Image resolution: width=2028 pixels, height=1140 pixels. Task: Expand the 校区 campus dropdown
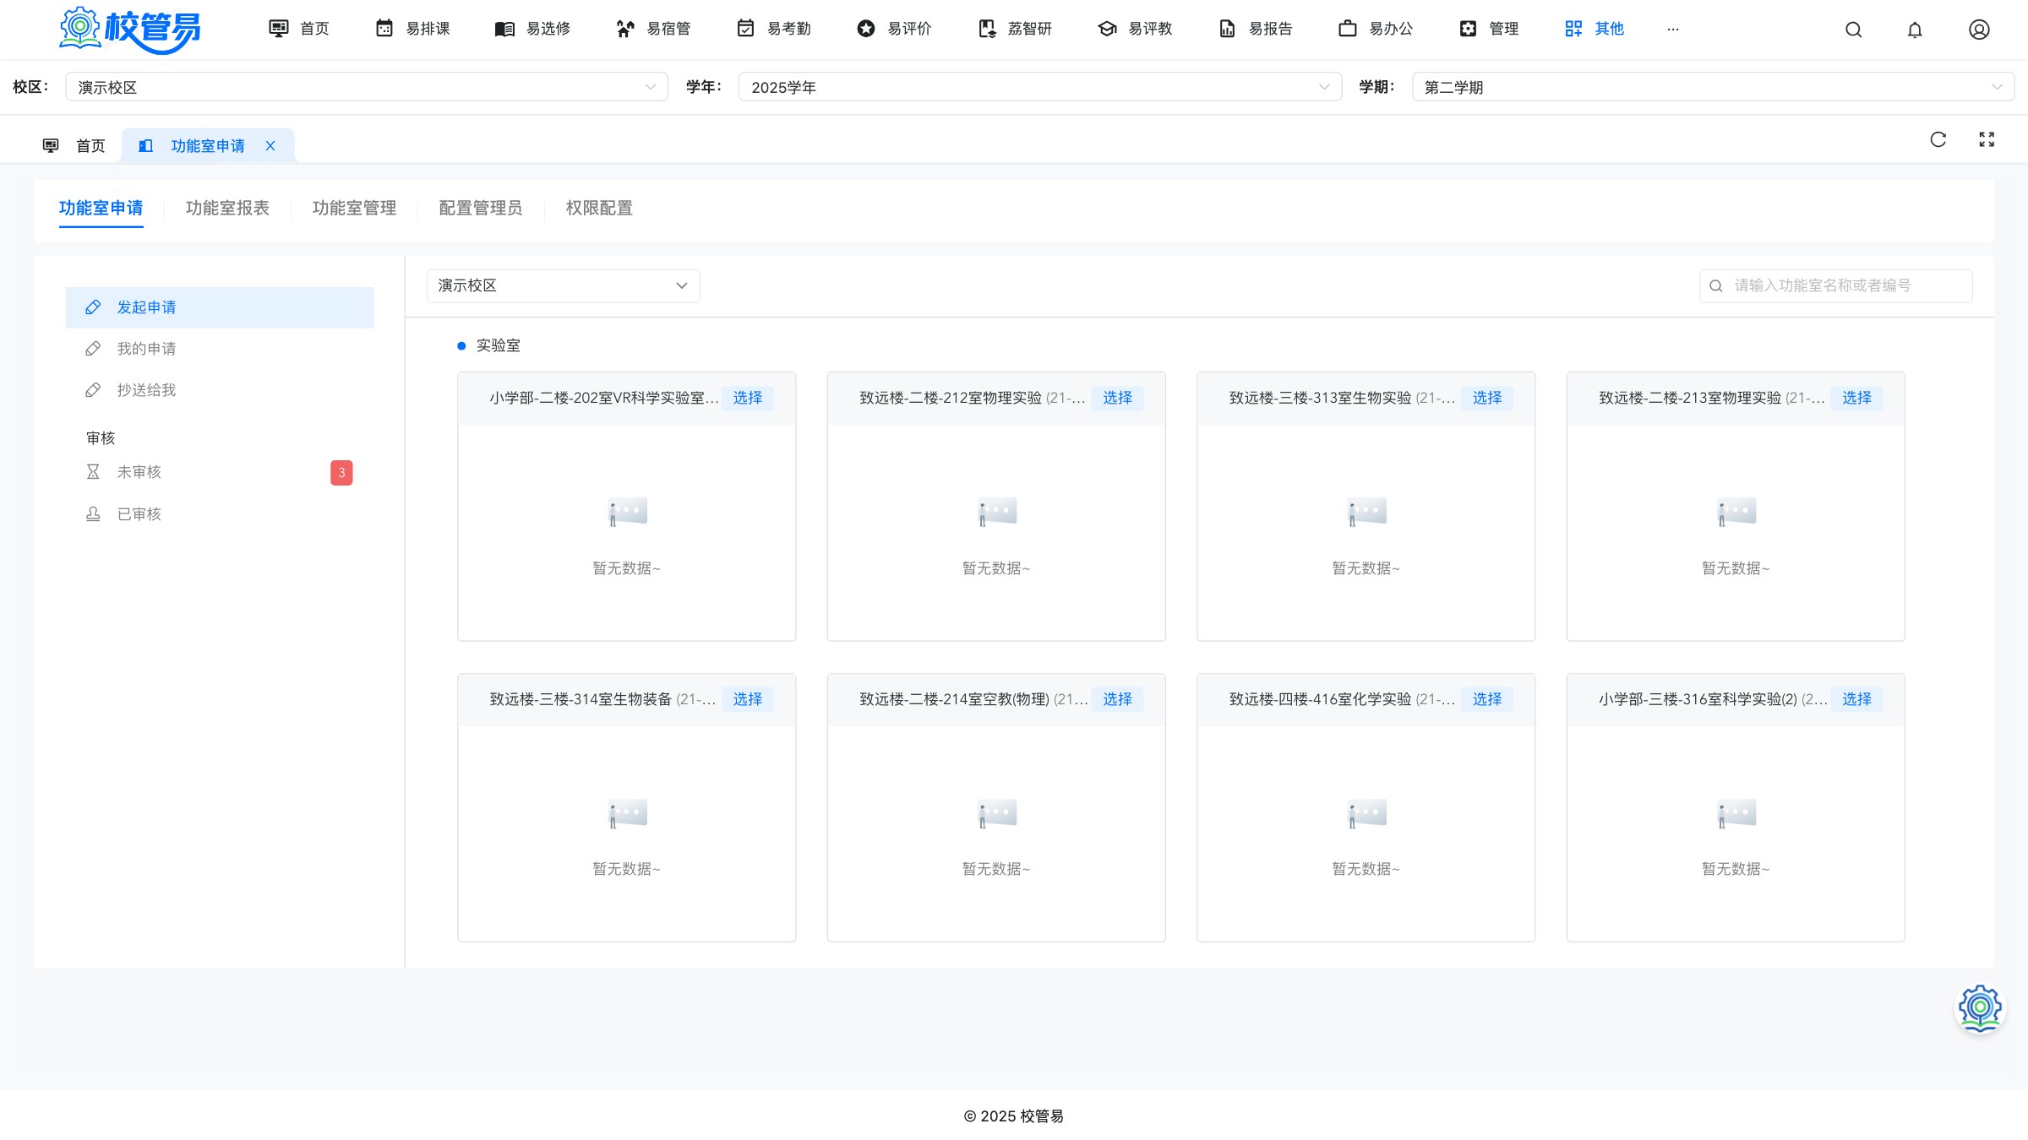[x=367, y=87]
